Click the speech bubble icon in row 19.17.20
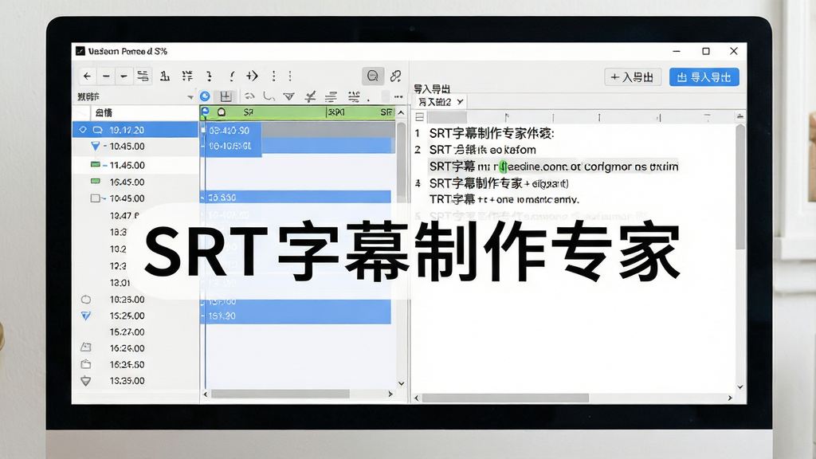Image resolution: width=816 pixels, height=459 pixels. (97, 130)
